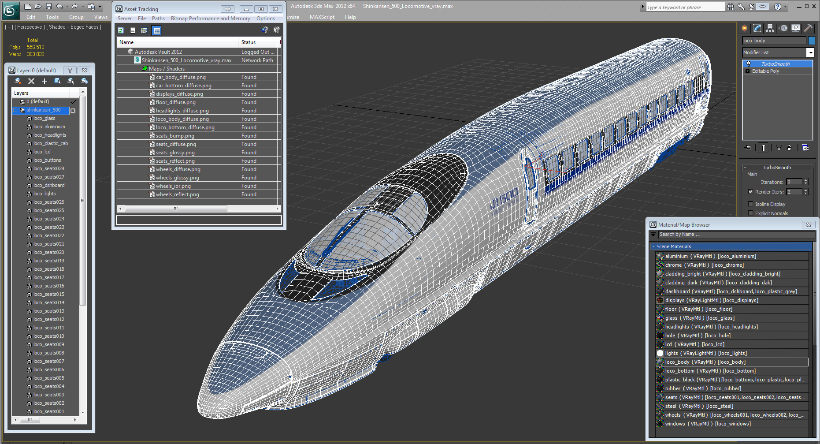Click Highlight Selected Objects' Layers icon
The height and width of the screenshot is (444, 820).
[71, 81]
